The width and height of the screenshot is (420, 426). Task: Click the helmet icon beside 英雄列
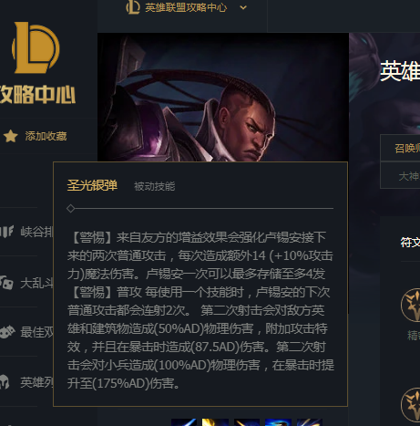[5, 382]
